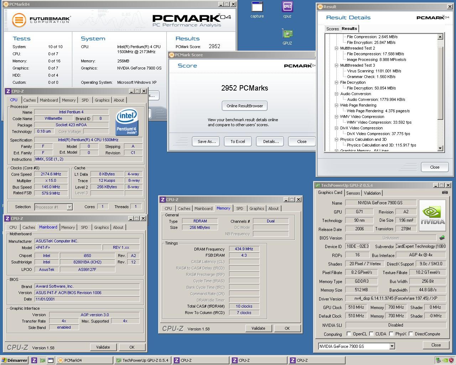This screenshot has width=456, height=365.
Task: Click Close button in GPU-Z window
Action: pyautogui.click(x=436, y=345)
